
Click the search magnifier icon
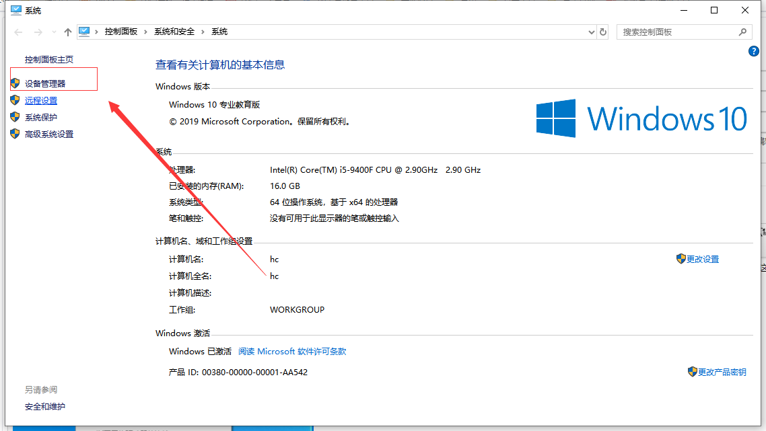click(743, 32)
